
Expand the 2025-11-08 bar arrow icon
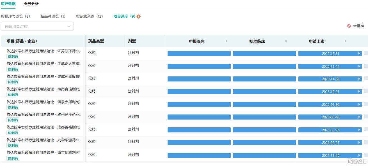click(359, 79)
